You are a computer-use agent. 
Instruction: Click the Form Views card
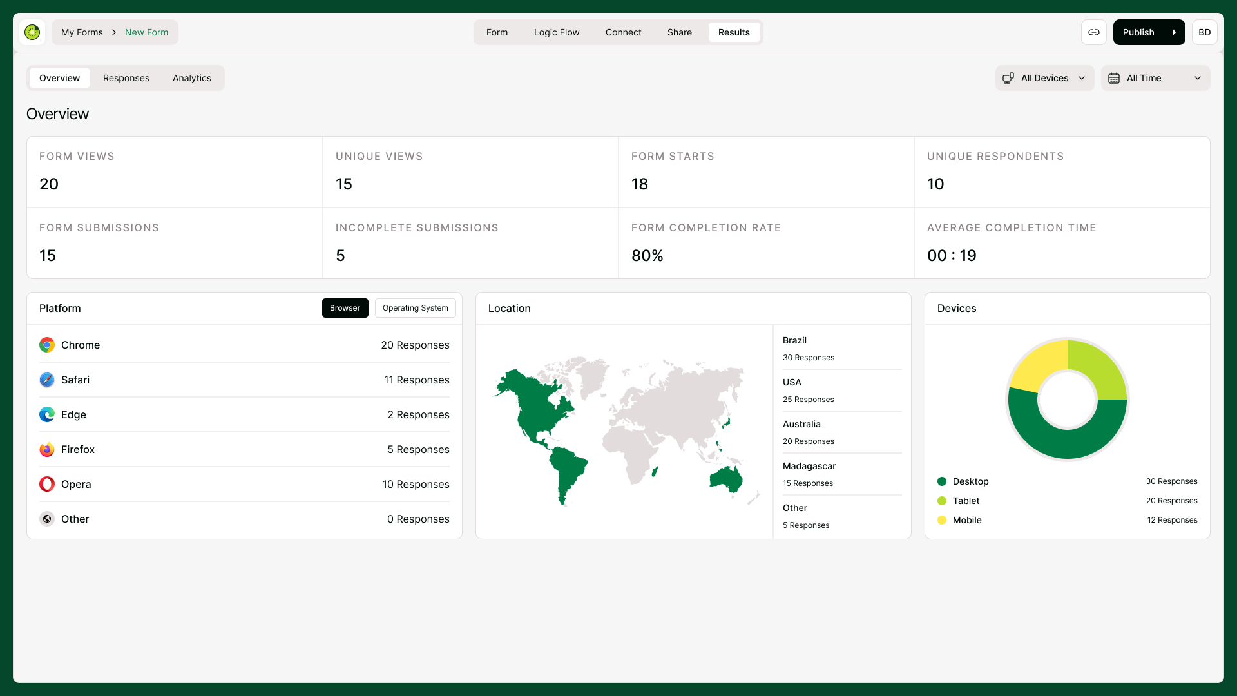175,172
